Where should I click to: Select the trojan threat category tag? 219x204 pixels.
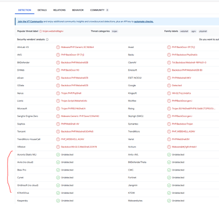click(114, 31)
